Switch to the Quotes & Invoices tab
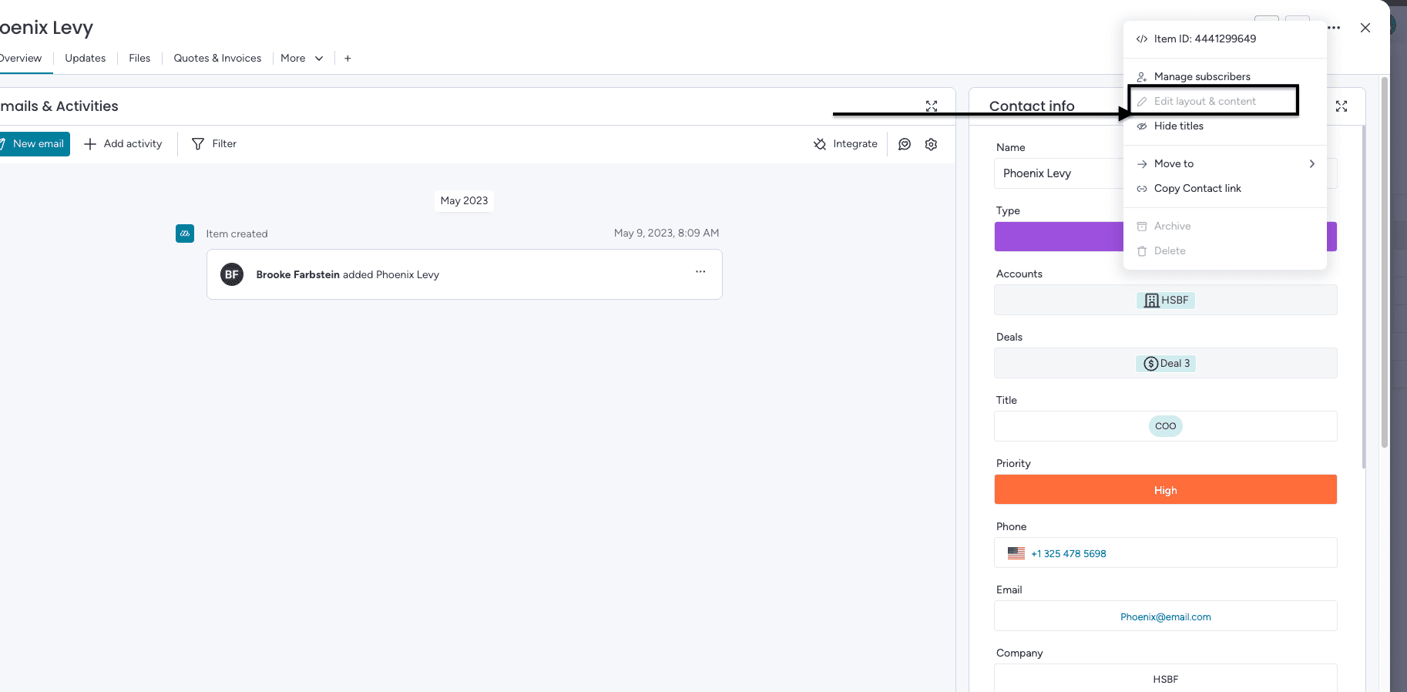This screenshot has height=692, width=1407. click(217, 59)
